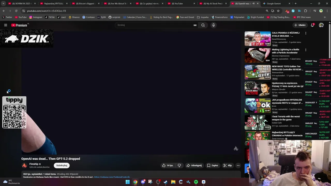Click the search magnifier button

pos(203,25)
